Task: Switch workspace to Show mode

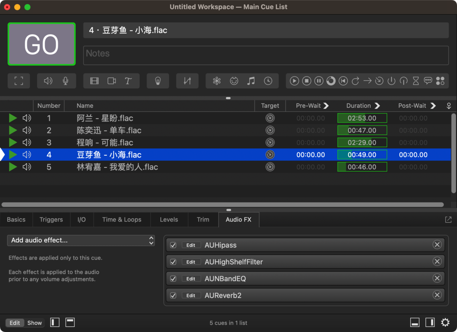Action: 35,323
